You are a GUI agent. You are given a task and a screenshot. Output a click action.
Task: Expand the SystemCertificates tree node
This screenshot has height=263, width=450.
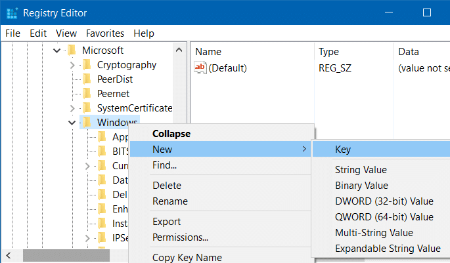click(x=72, y=108)
